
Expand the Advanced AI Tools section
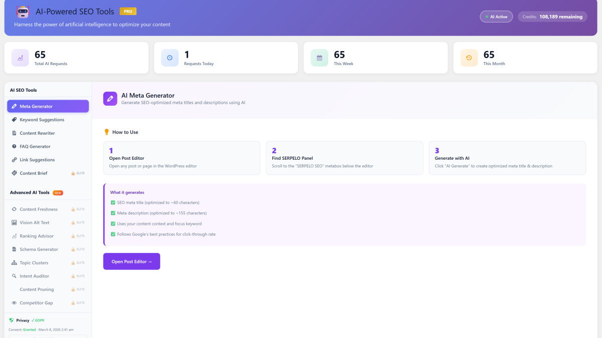31,192
